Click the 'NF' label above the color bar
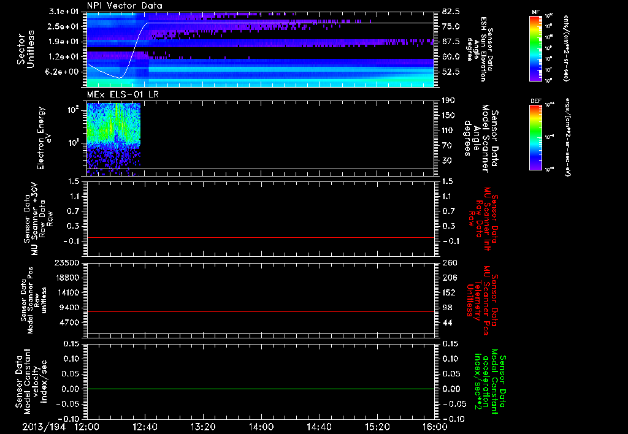 pos(536,12)
